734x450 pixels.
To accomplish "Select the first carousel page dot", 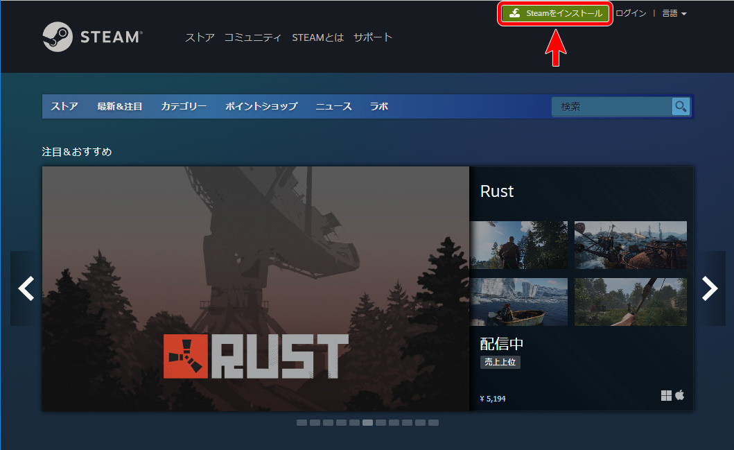I will (x=302, y=423).
